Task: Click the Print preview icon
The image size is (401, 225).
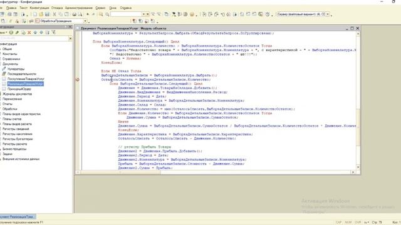Action: 80,14
